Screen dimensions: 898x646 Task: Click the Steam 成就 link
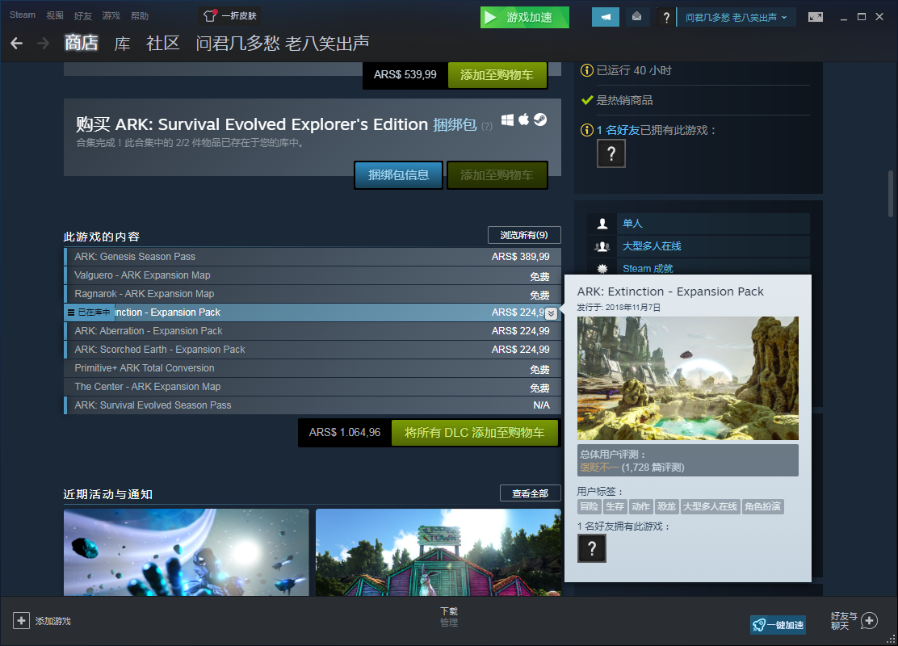[648, 268]
